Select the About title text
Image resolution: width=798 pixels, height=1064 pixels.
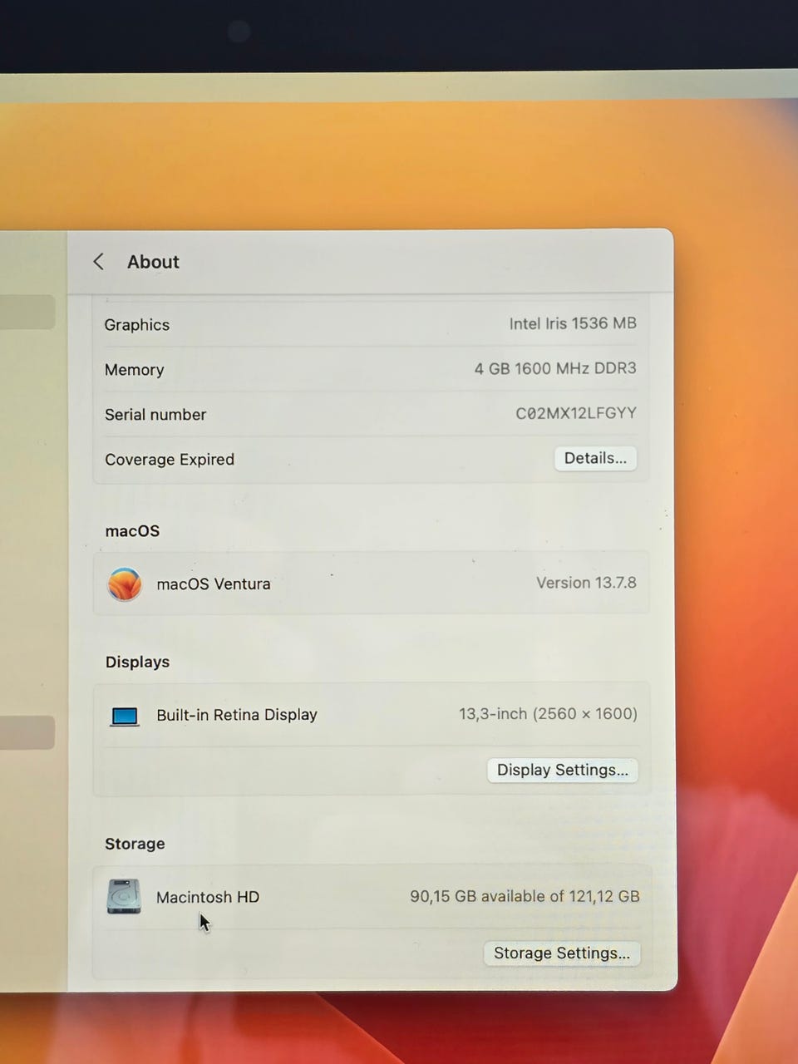click(153, 262)
